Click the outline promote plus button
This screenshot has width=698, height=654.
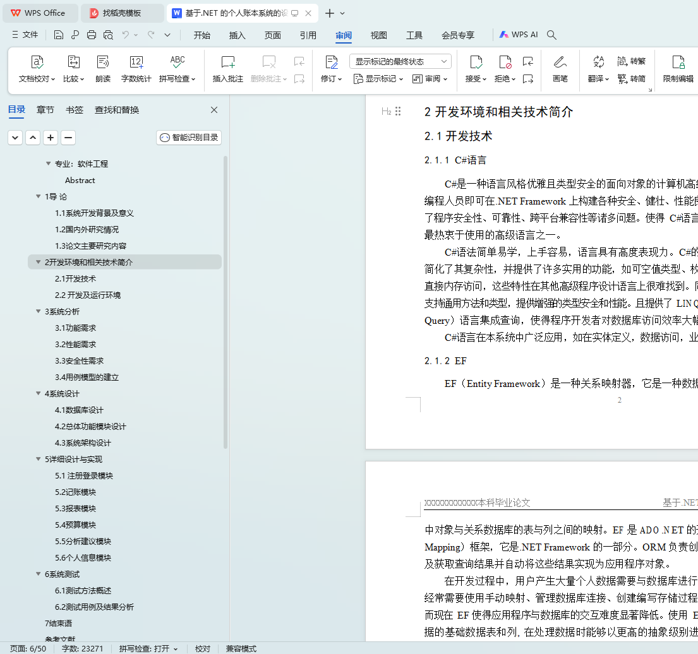point(51,138)
